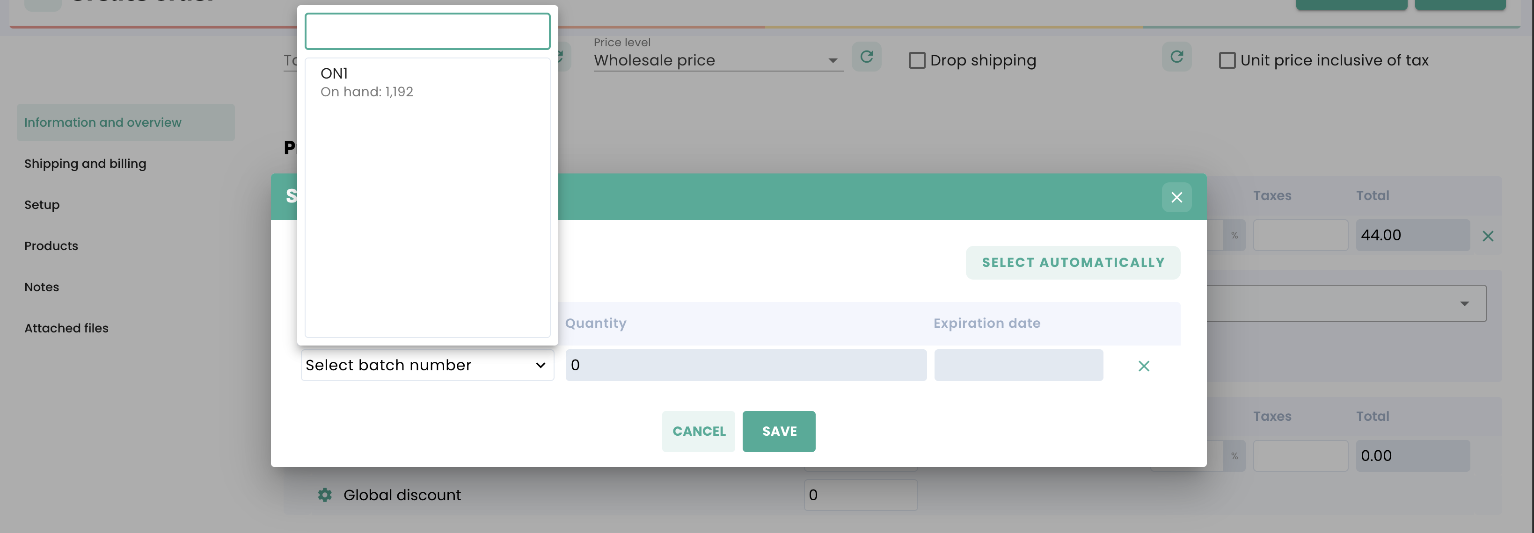Delete the product line totaling 44.00
The height and width of the screenshot is (533, 1534).
(x=1488, y=236)
